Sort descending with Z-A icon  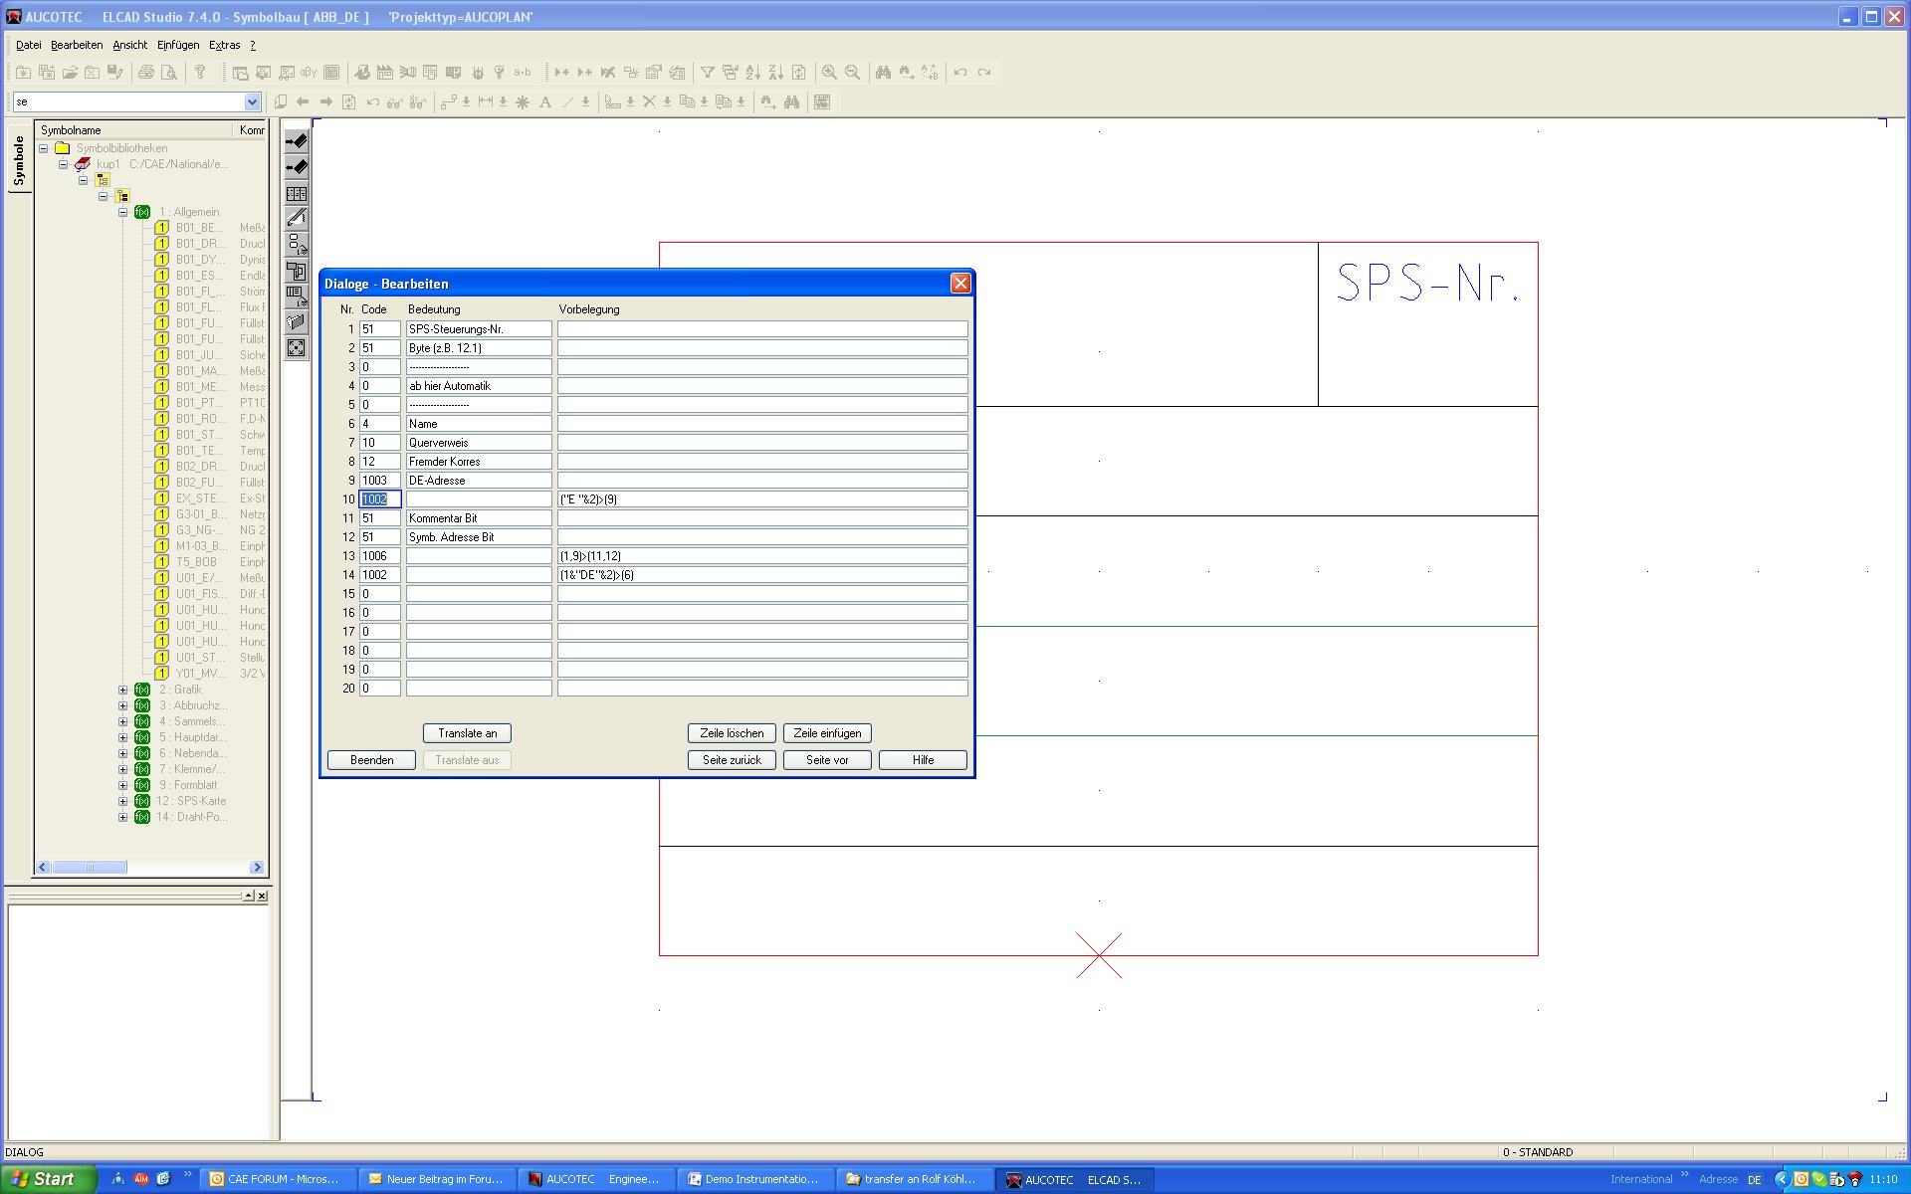(775, 73)
